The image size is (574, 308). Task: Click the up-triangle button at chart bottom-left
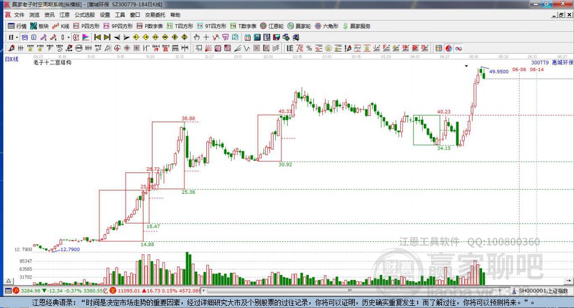tap(9, 281)
